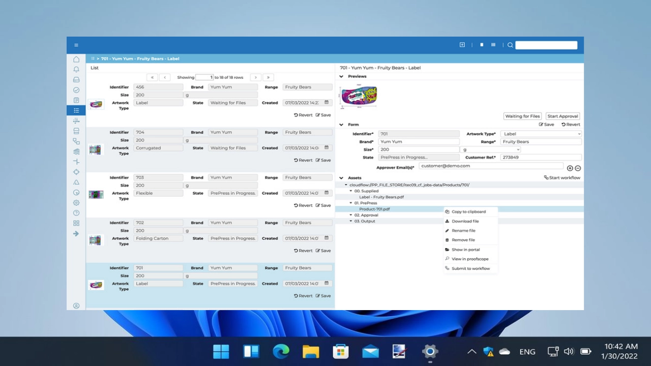Screen dimensions: 651x366
Task: Click the Customer Ref. field showing 273849
Action: point(541,158)
